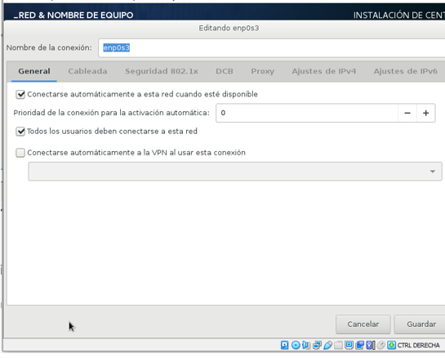Open the USB devices status icon
Viewport: 445px width, 358px height.
coord(327,345)
